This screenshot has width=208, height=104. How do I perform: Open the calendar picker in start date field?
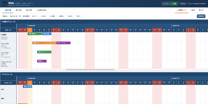tap(20, 16)
